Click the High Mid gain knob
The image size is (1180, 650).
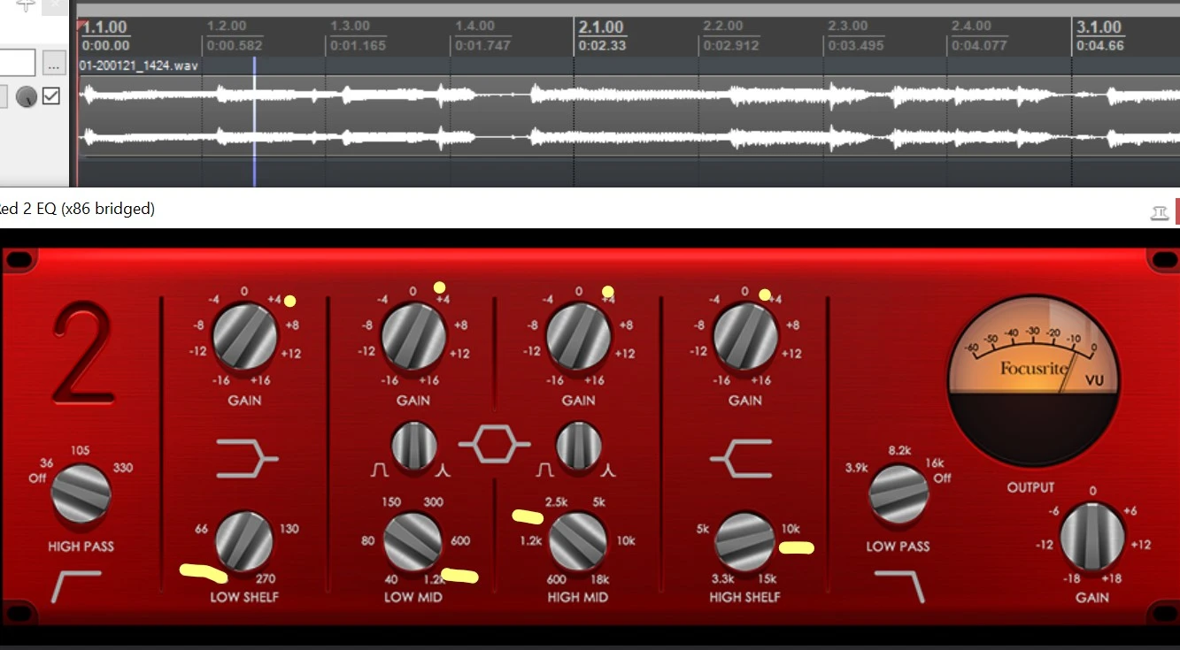(579, 336)
